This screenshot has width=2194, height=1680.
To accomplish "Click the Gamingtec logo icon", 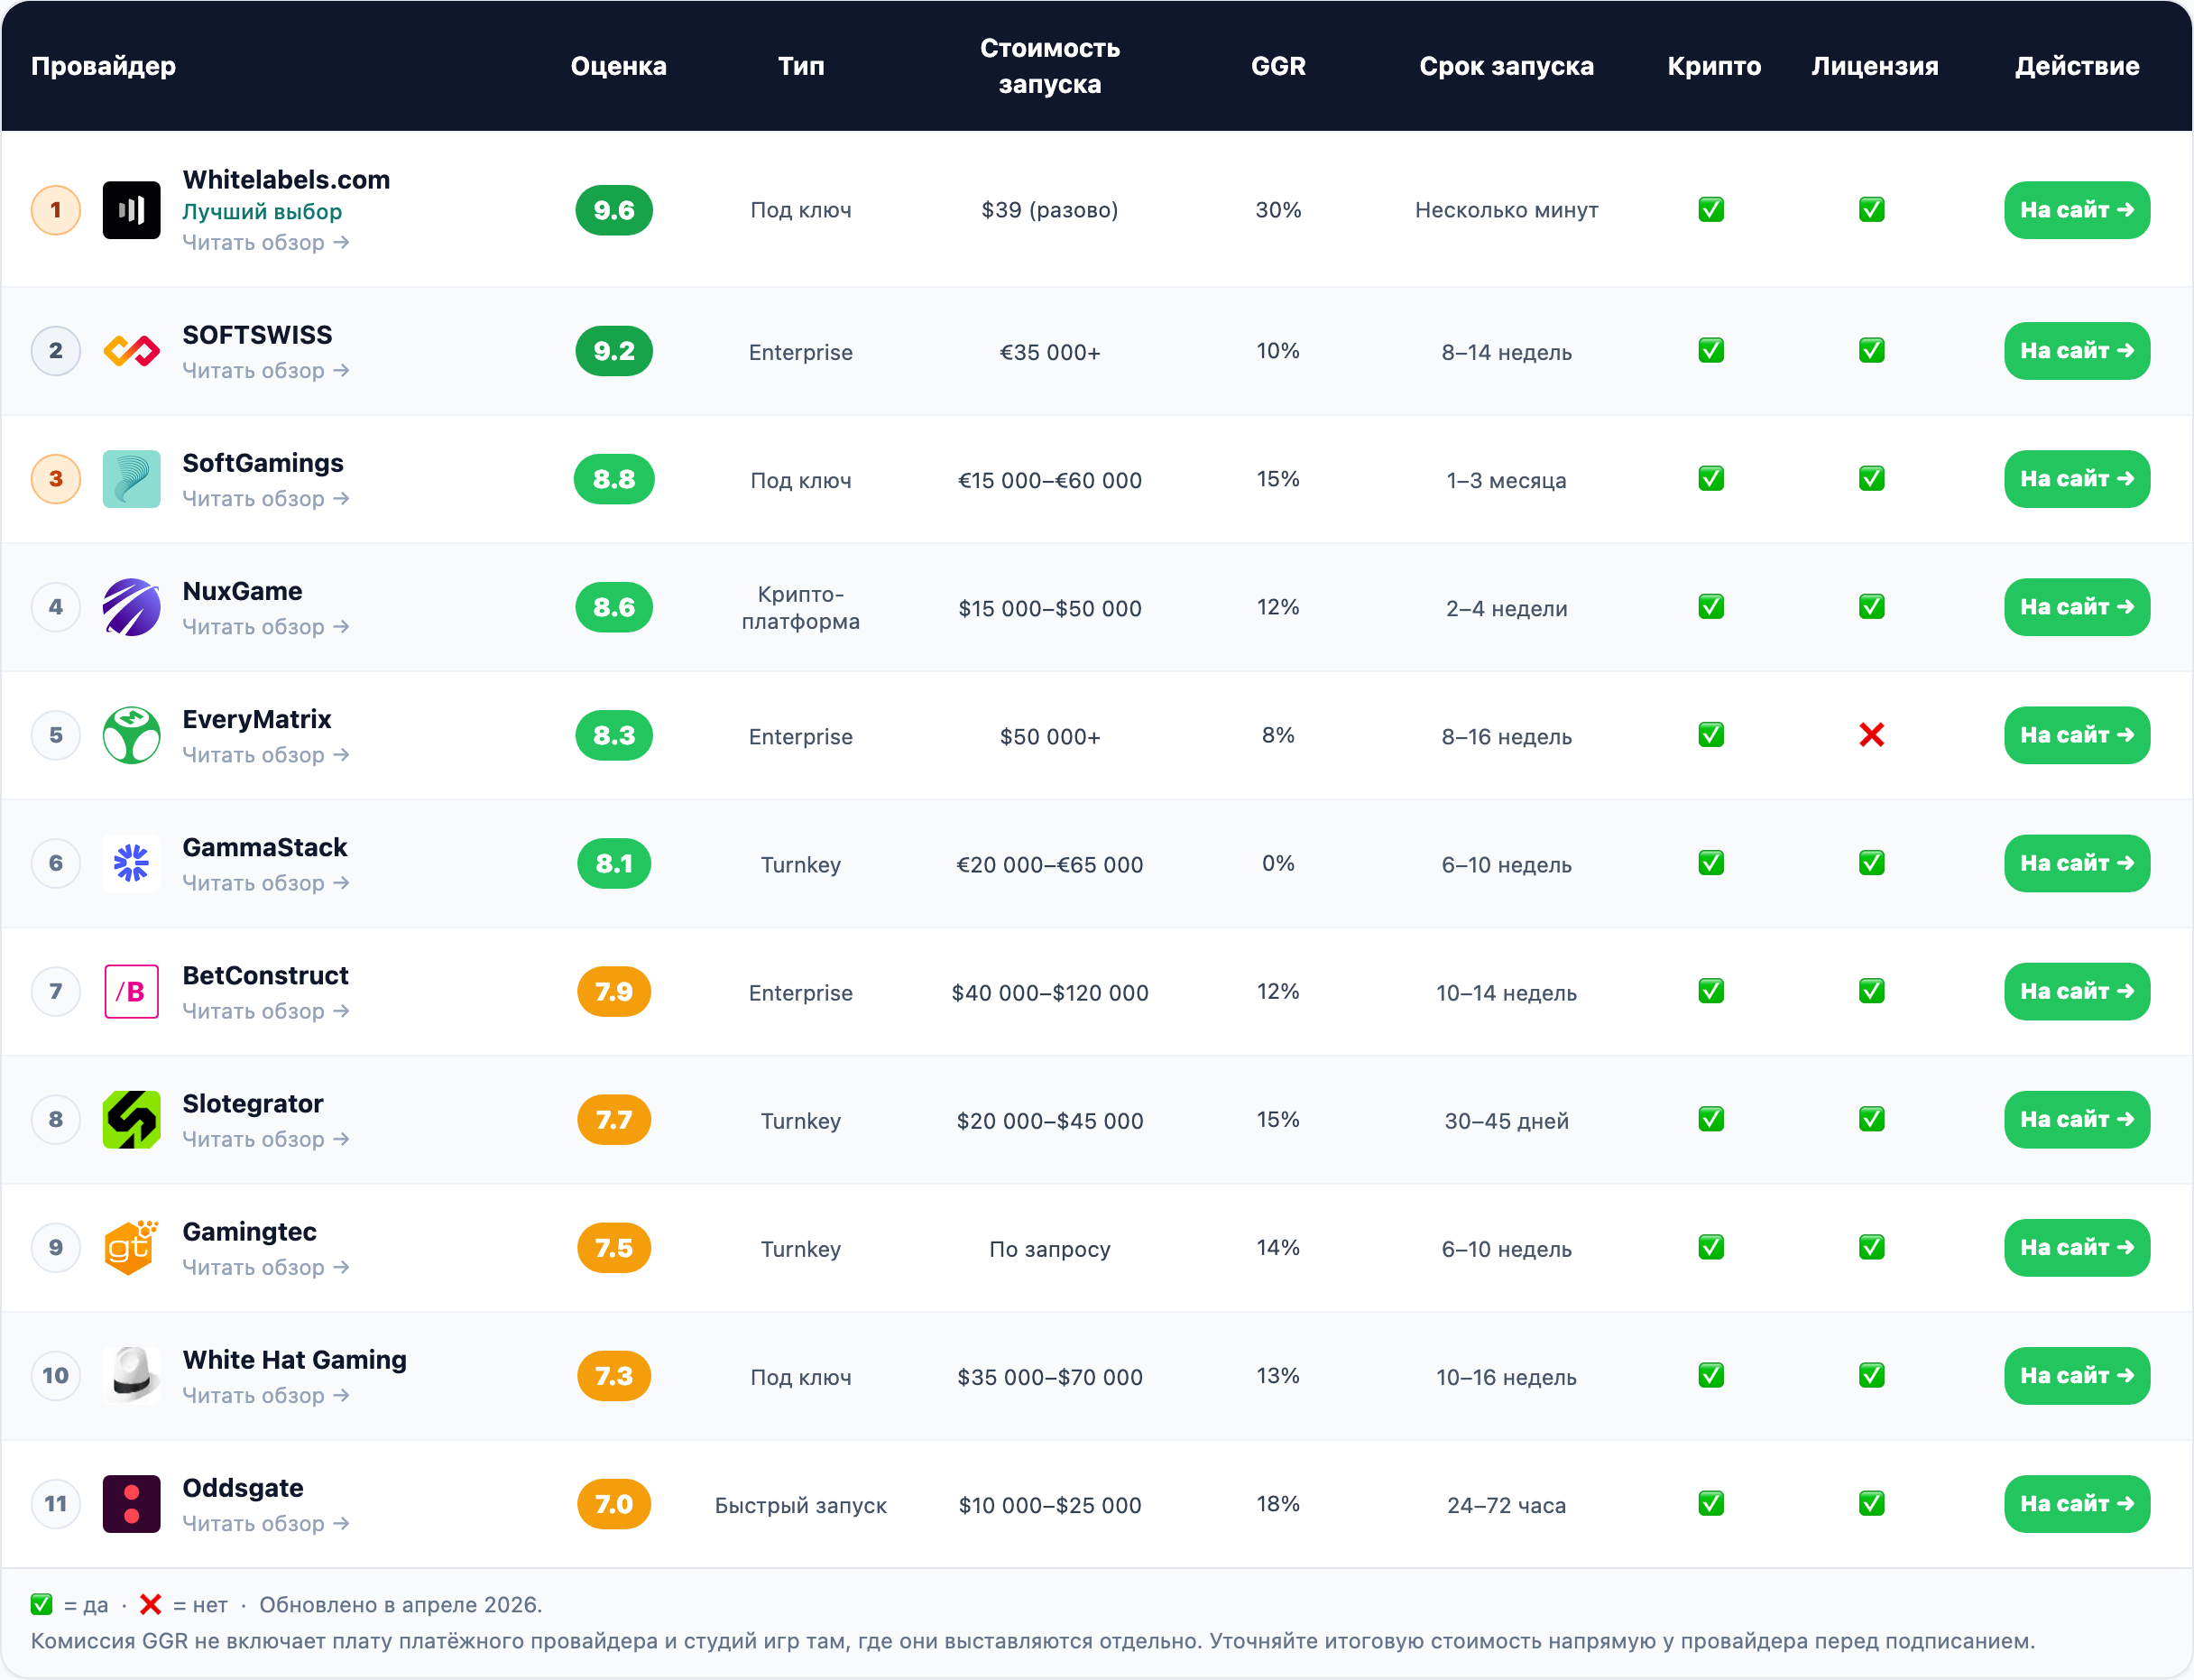I will point(131,1247).
